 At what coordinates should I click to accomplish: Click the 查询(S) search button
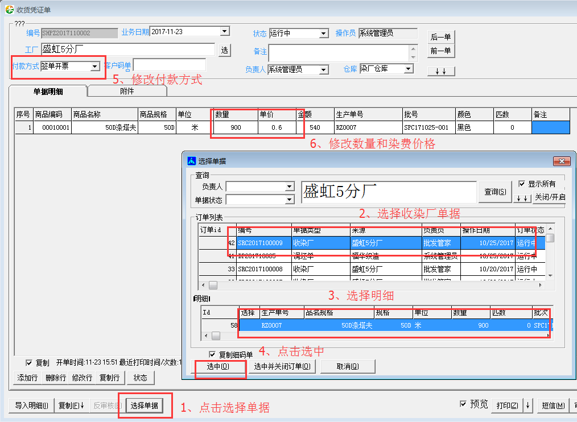click(495, 192)
